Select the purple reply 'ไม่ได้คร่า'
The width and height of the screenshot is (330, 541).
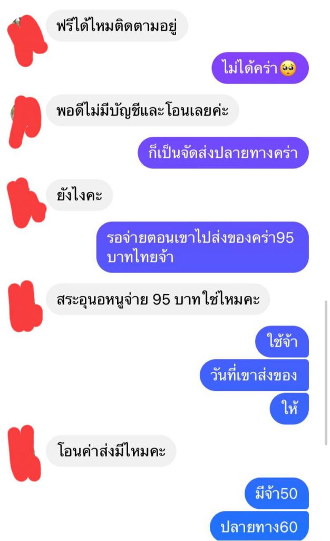click(x=260, y=68)
